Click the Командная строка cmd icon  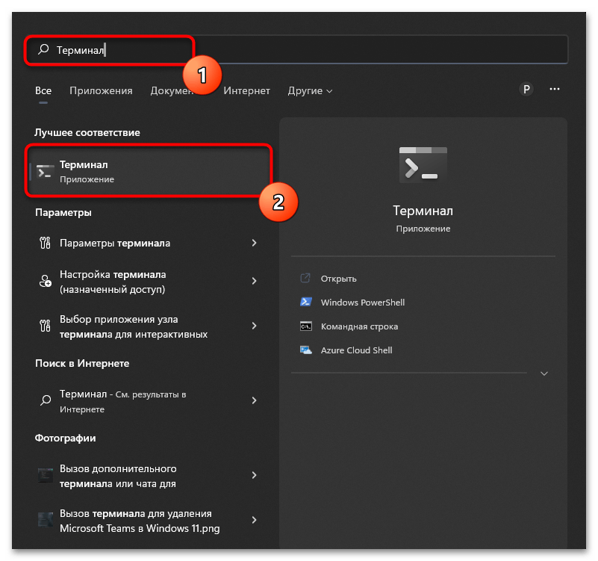306,326
